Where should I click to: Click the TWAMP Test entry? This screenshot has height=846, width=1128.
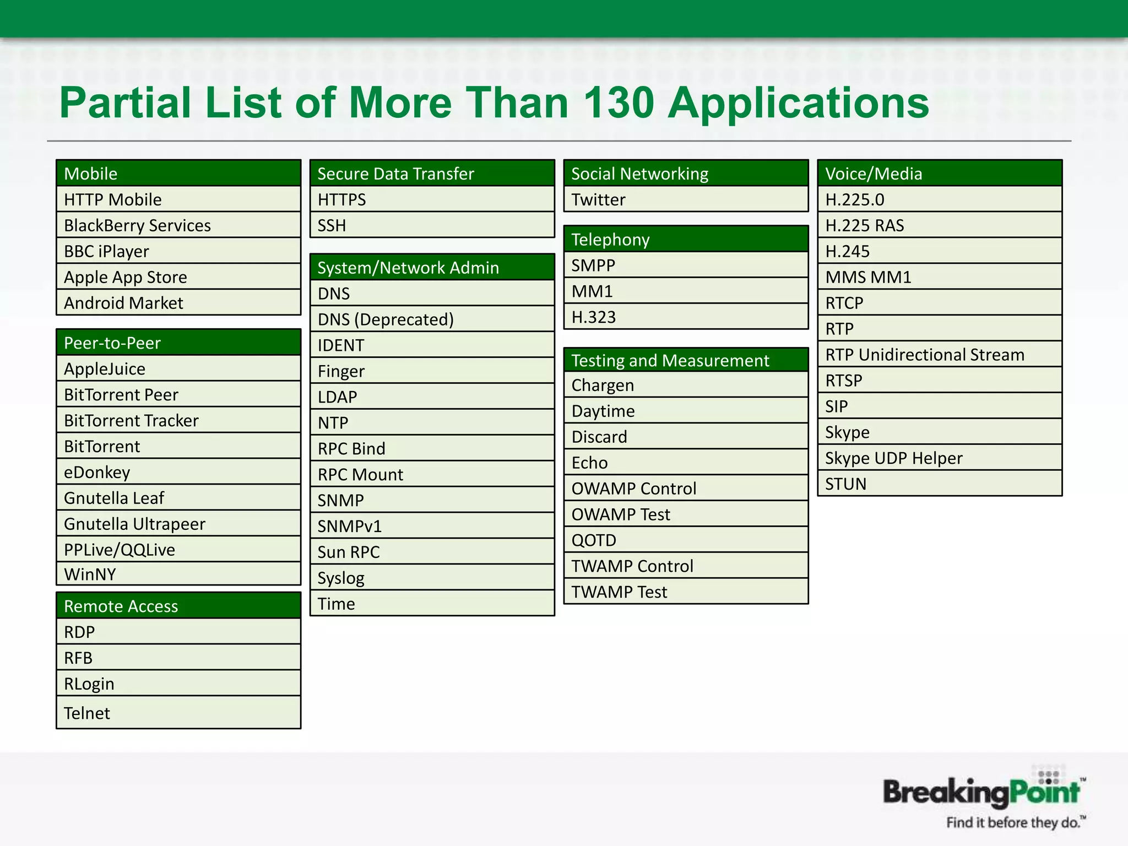[686, 592]
